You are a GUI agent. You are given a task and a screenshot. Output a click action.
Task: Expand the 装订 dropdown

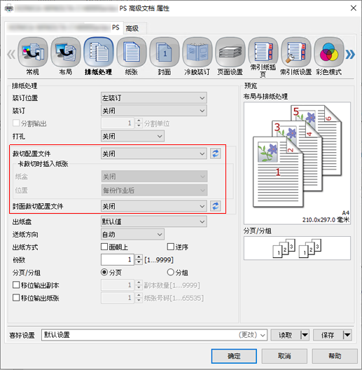154,111
